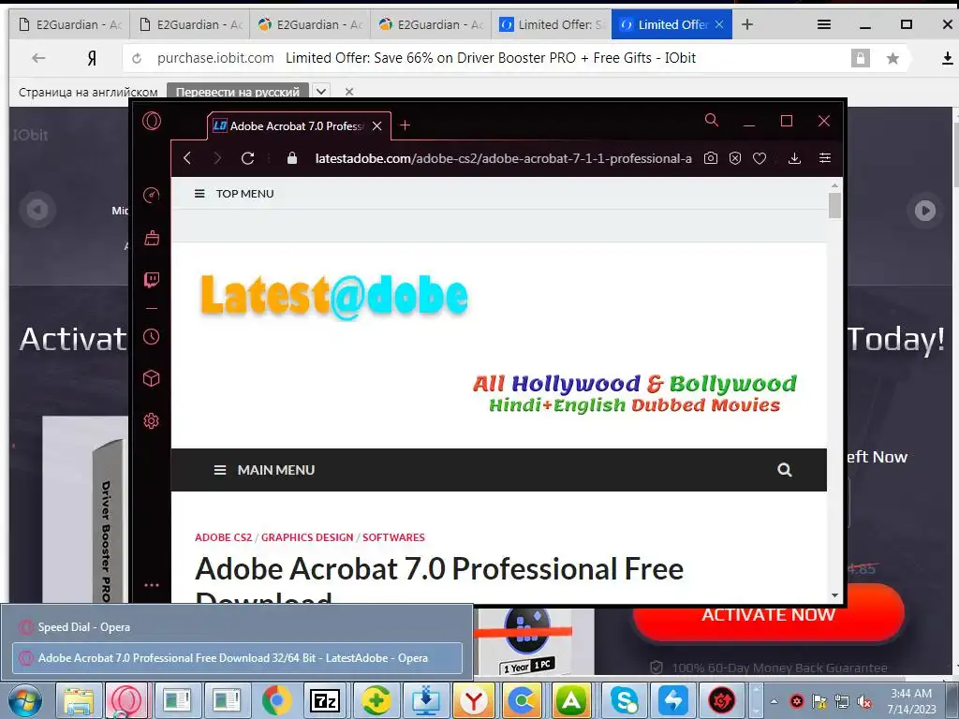Open new tab in Opera window
This screenshot has height=719, width=959.
coord(405,125)
